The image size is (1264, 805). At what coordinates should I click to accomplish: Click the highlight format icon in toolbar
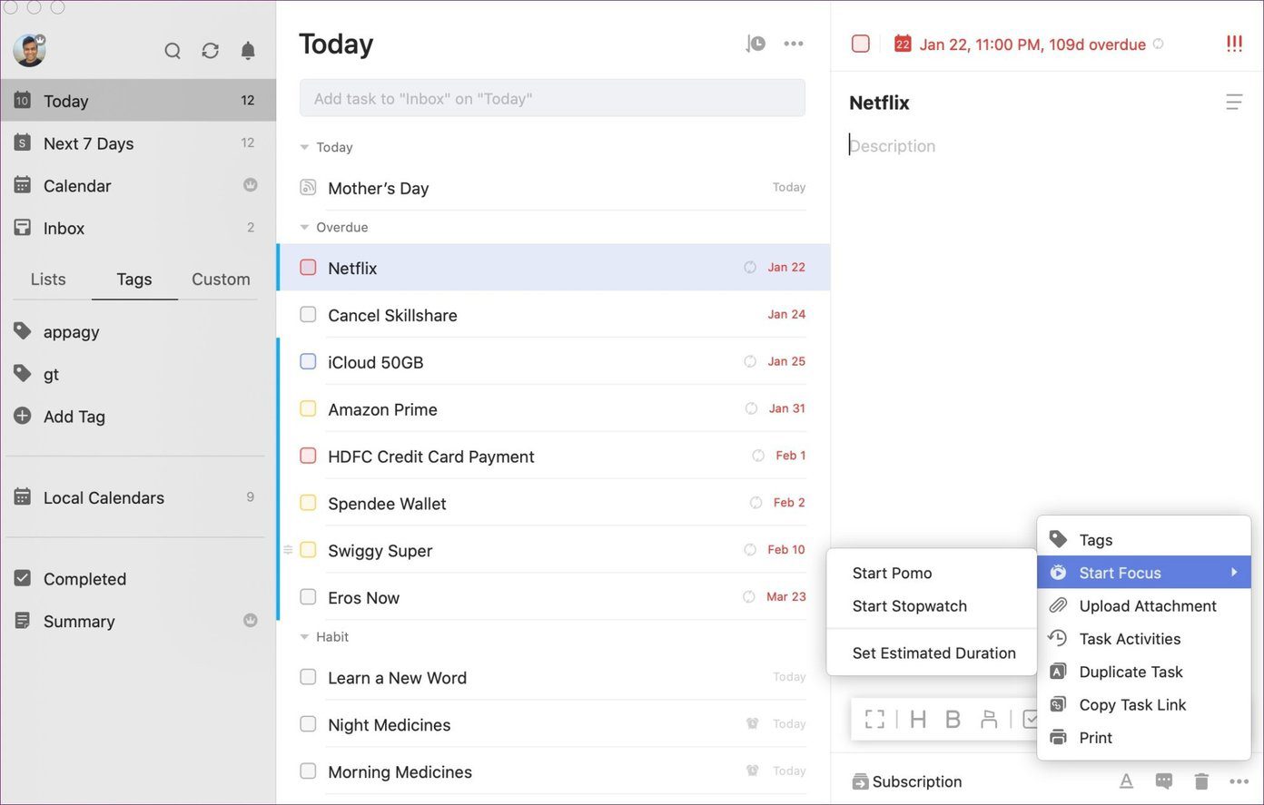coord(989,720)
